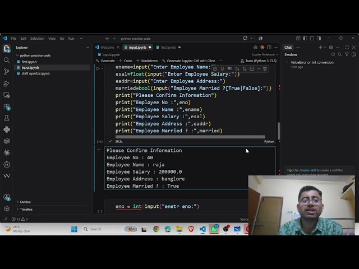Split the editor to the right
This screenshot has height=269, width=359.
(x=269, y=47)
